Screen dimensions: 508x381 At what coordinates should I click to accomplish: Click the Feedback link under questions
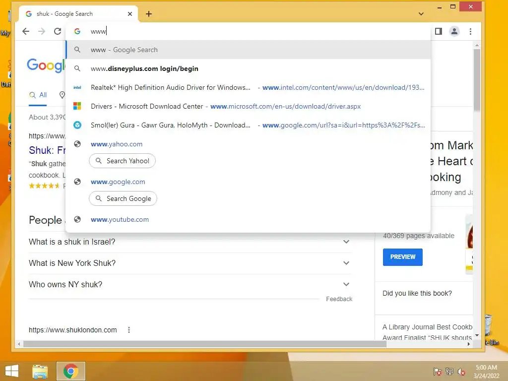pos(339,299)
